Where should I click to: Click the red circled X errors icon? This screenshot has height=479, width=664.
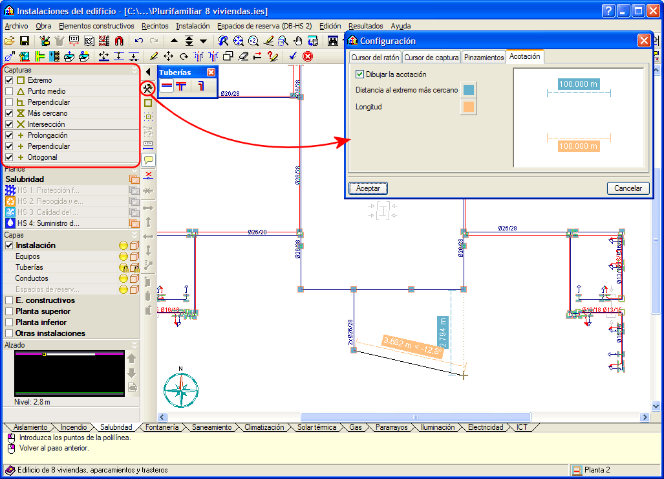308,56
